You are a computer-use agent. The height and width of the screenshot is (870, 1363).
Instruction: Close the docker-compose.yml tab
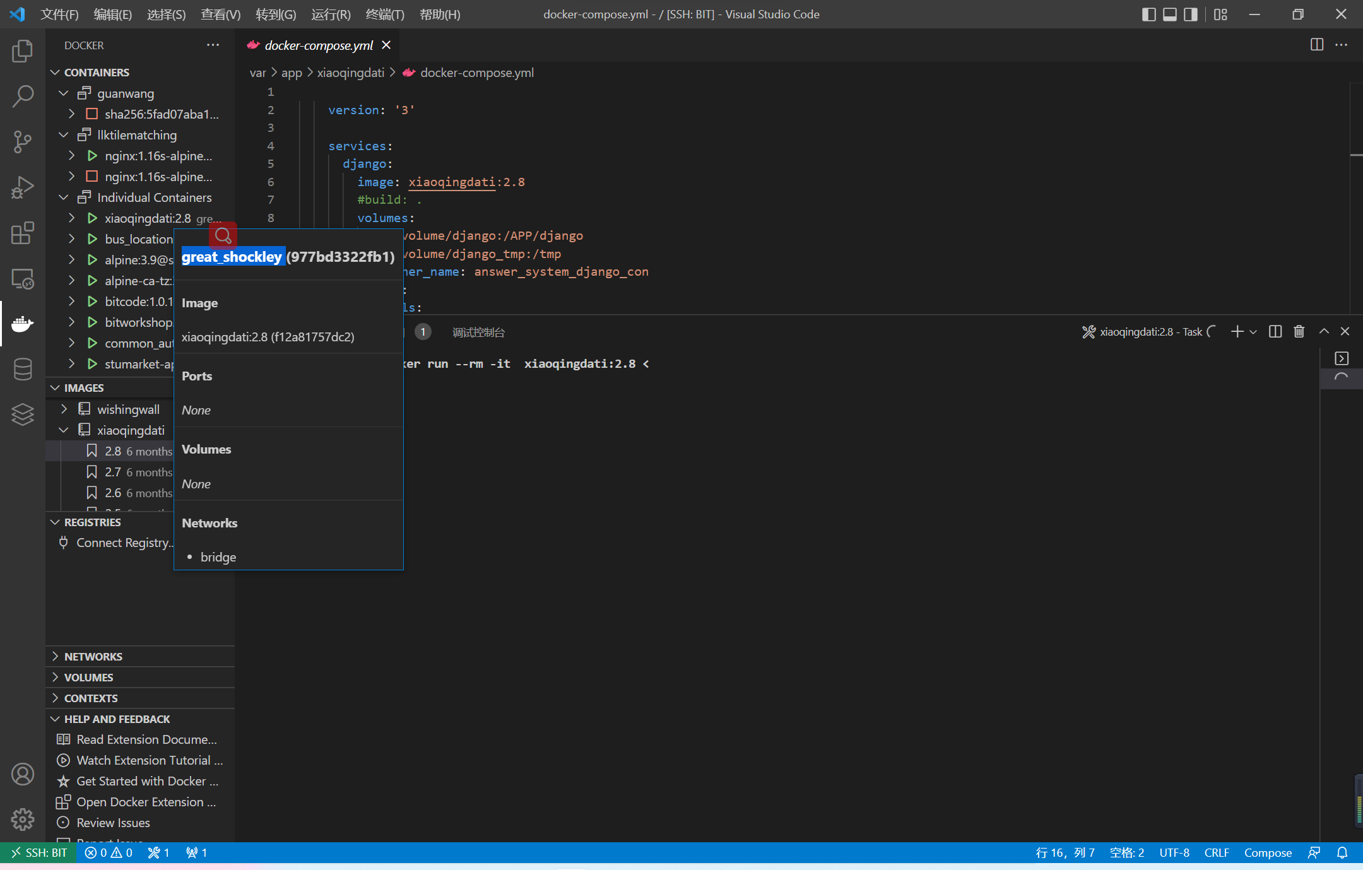[386, 45]
